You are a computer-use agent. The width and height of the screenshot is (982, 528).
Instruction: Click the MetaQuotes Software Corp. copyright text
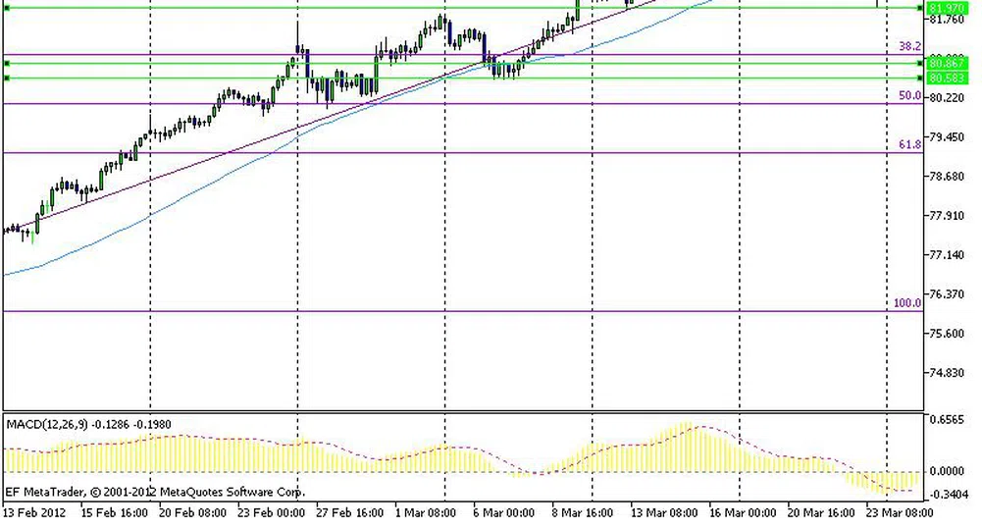coord(155,492)
